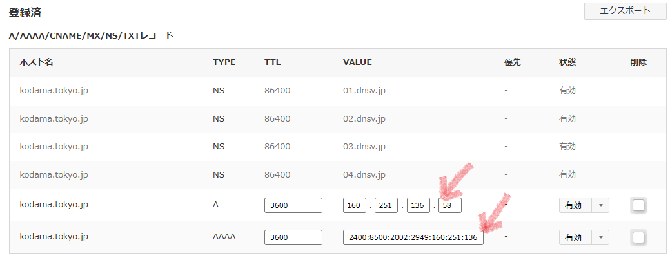Select the 04.dnsv.jp value text
This screenshot has height=258, width=670.
coord(364,175)
